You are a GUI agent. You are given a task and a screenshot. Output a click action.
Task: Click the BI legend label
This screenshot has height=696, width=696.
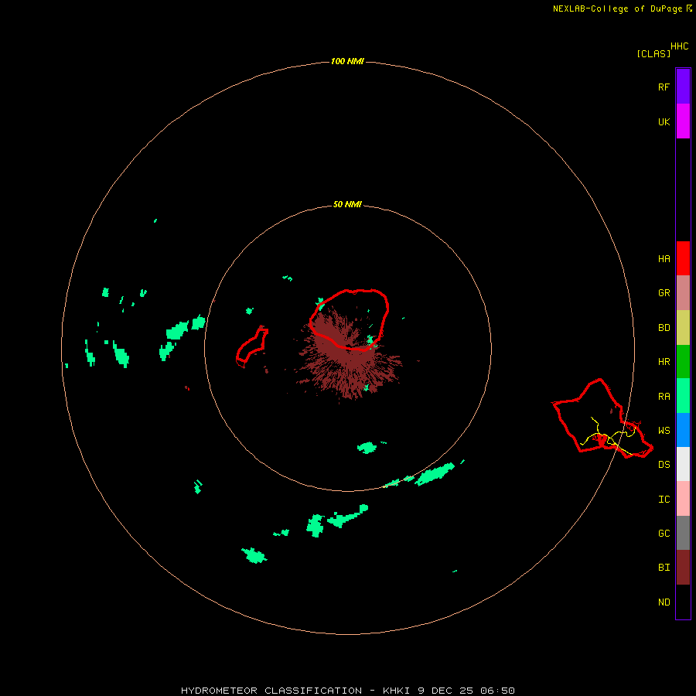click(664, 568)
